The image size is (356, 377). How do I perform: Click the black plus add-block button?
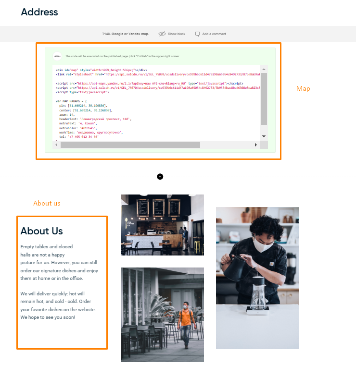(160, 177)
